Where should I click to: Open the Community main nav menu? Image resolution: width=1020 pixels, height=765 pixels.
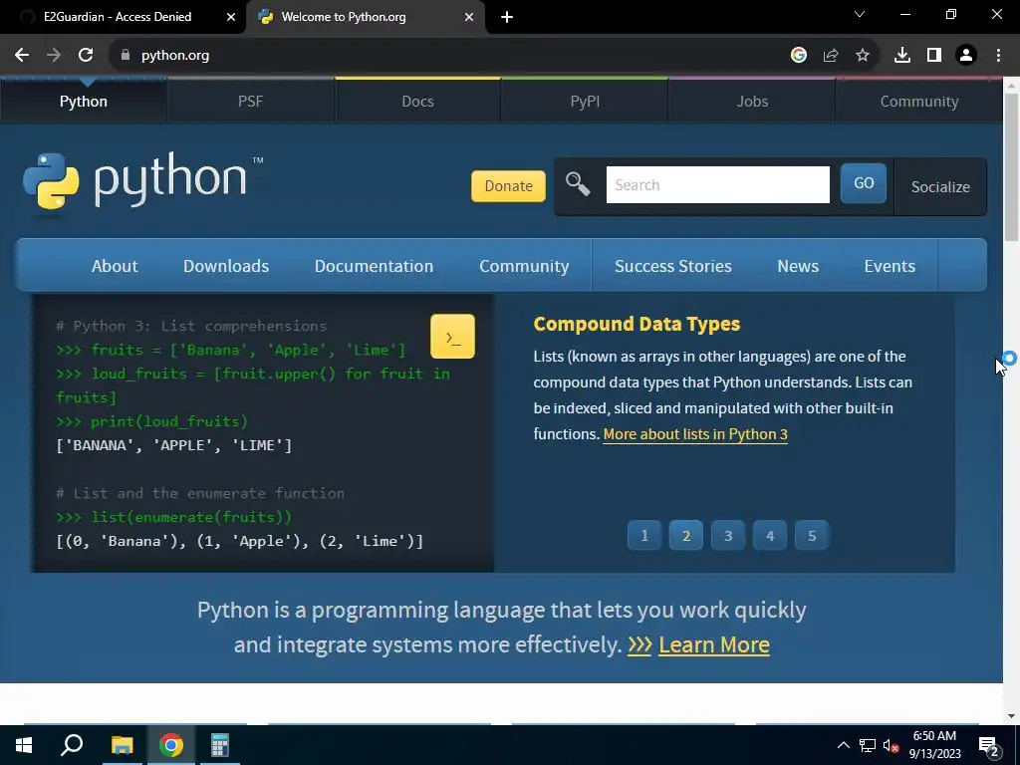click(524, 266)
